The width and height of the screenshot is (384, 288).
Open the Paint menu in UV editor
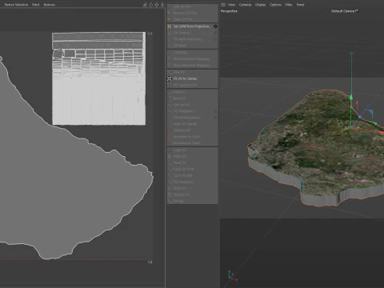(x=36, y=5)
